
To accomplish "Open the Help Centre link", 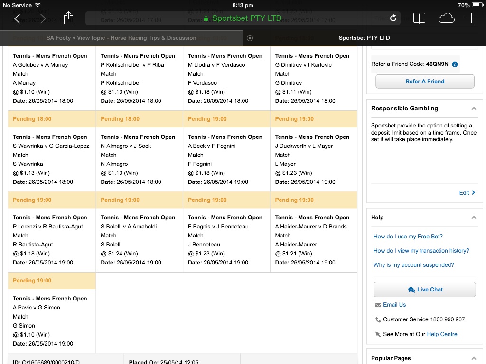I will pyautogui.click(x=442, y=334).
